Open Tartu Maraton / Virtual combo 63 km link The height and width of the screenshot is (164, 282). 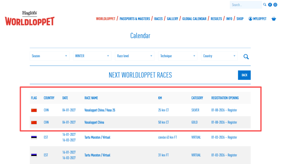tap(97, 137)
